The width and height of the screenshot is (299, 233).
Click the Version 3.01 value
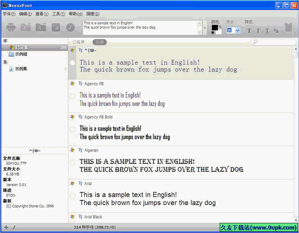point(16,184)
